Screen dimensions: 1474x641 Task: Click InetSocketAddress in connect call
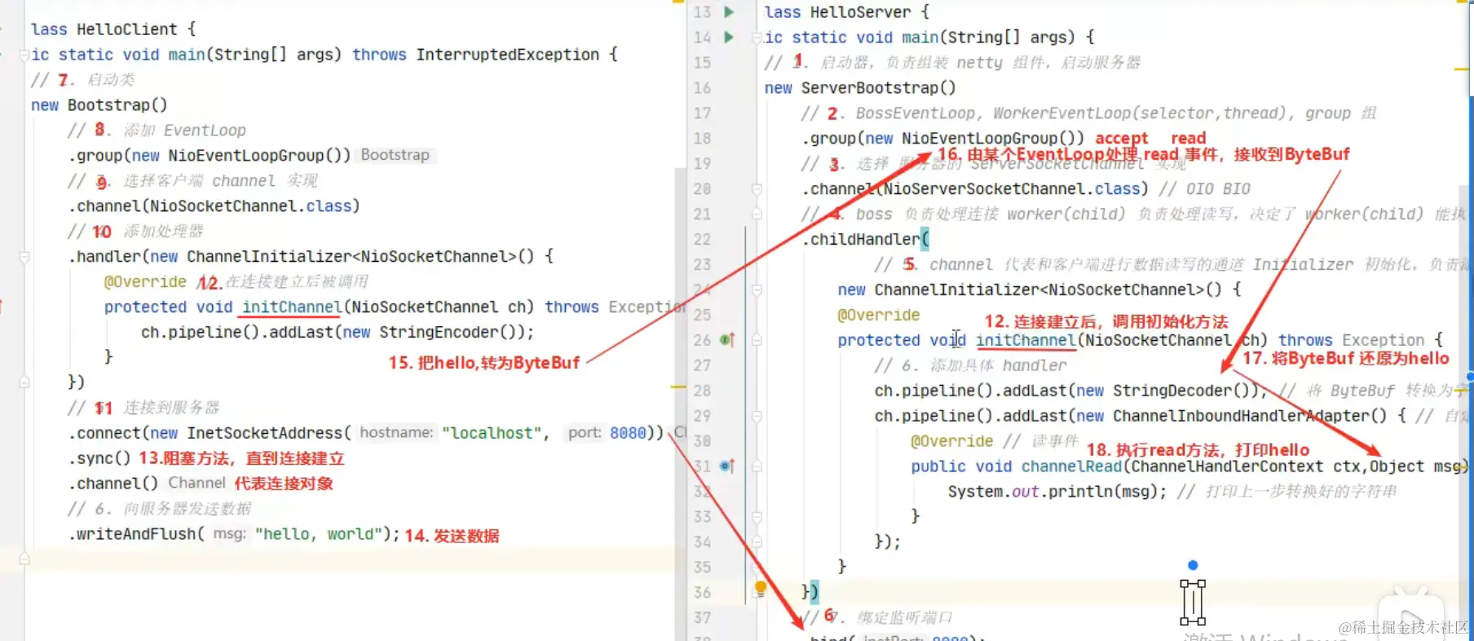(265, 433)
